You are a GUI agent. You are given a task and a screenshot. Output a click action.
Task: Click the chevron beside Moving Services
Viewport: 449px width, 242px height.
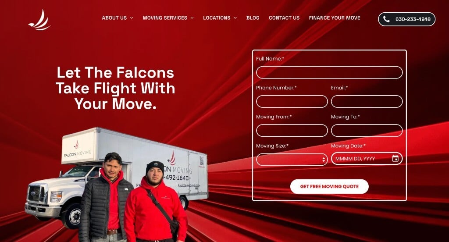192,18
